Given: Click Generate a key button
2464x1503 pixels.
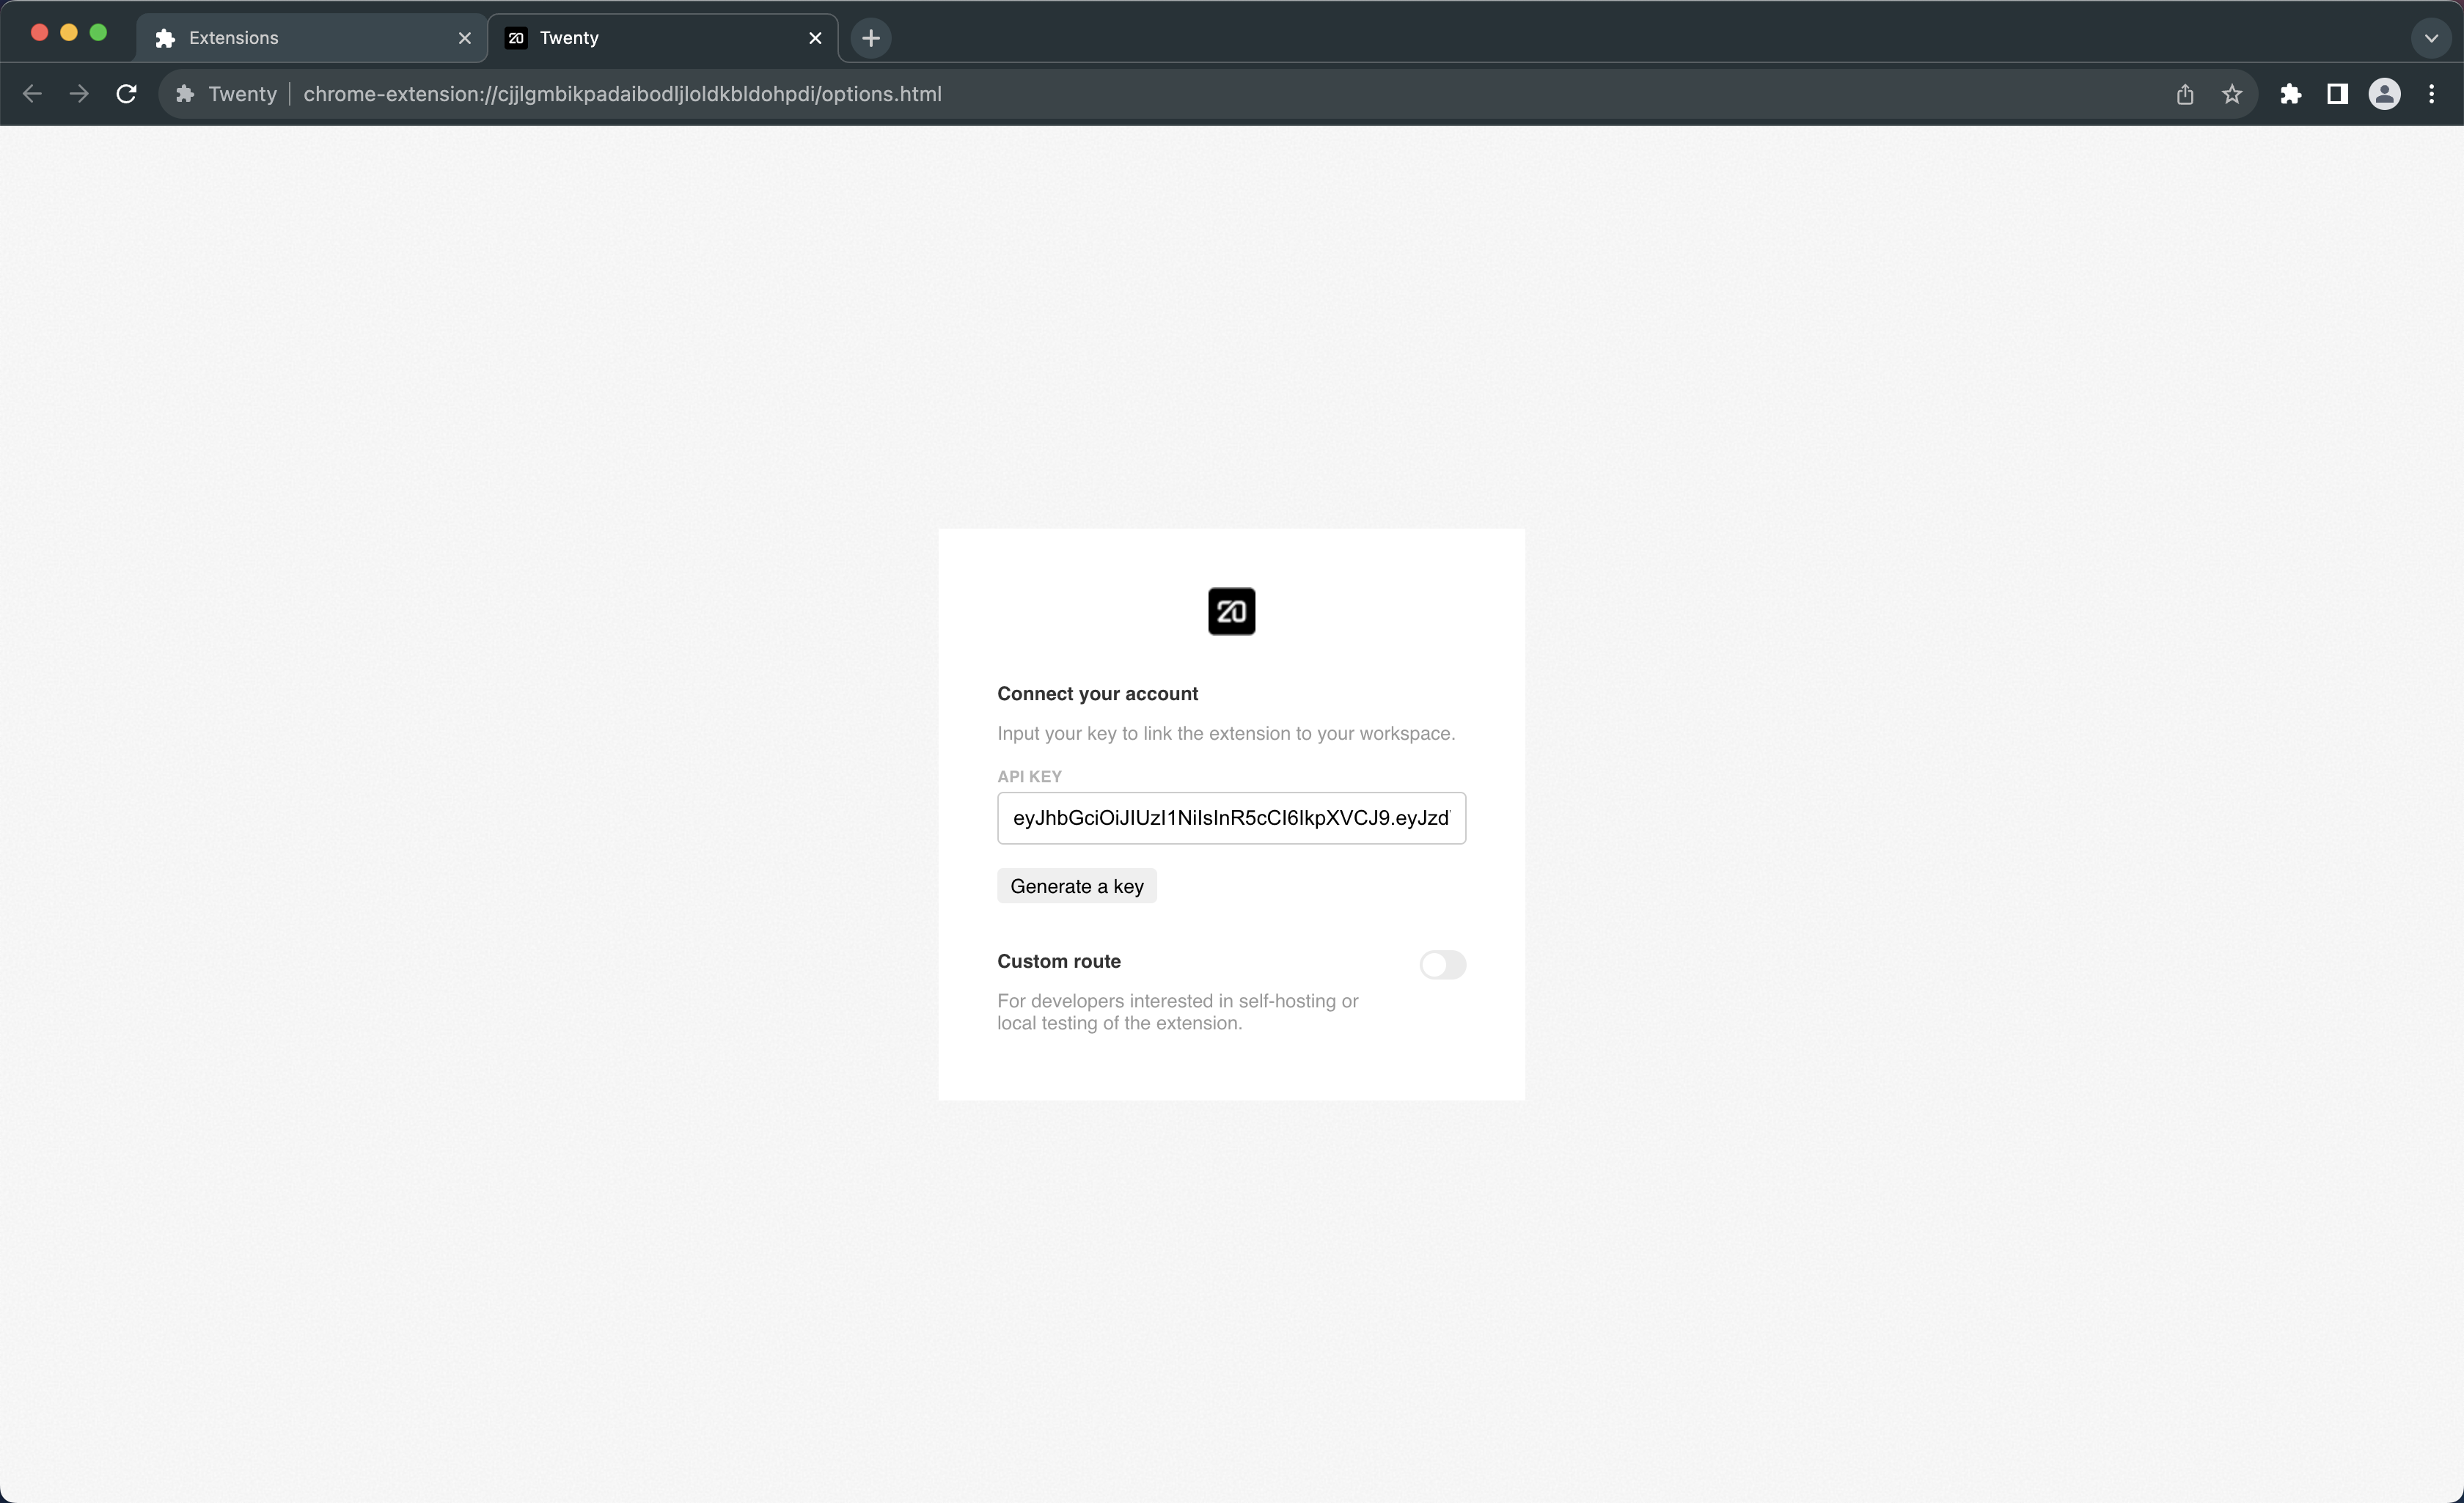Looking at the screenshot, I should pyautogui.click(x=1076, y=886).
